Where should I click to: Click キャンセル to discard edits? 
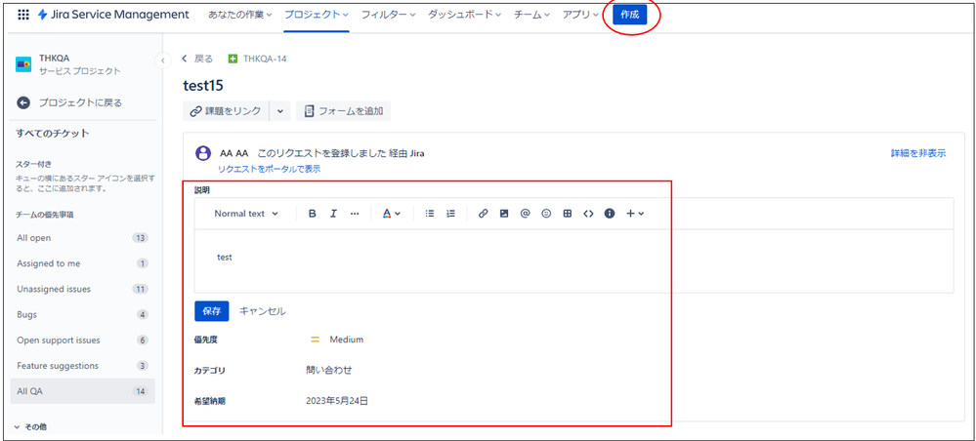point(263,311)
